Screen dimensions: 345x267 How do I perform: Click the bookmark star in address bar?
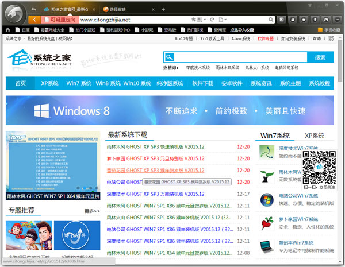click(194, 20)
